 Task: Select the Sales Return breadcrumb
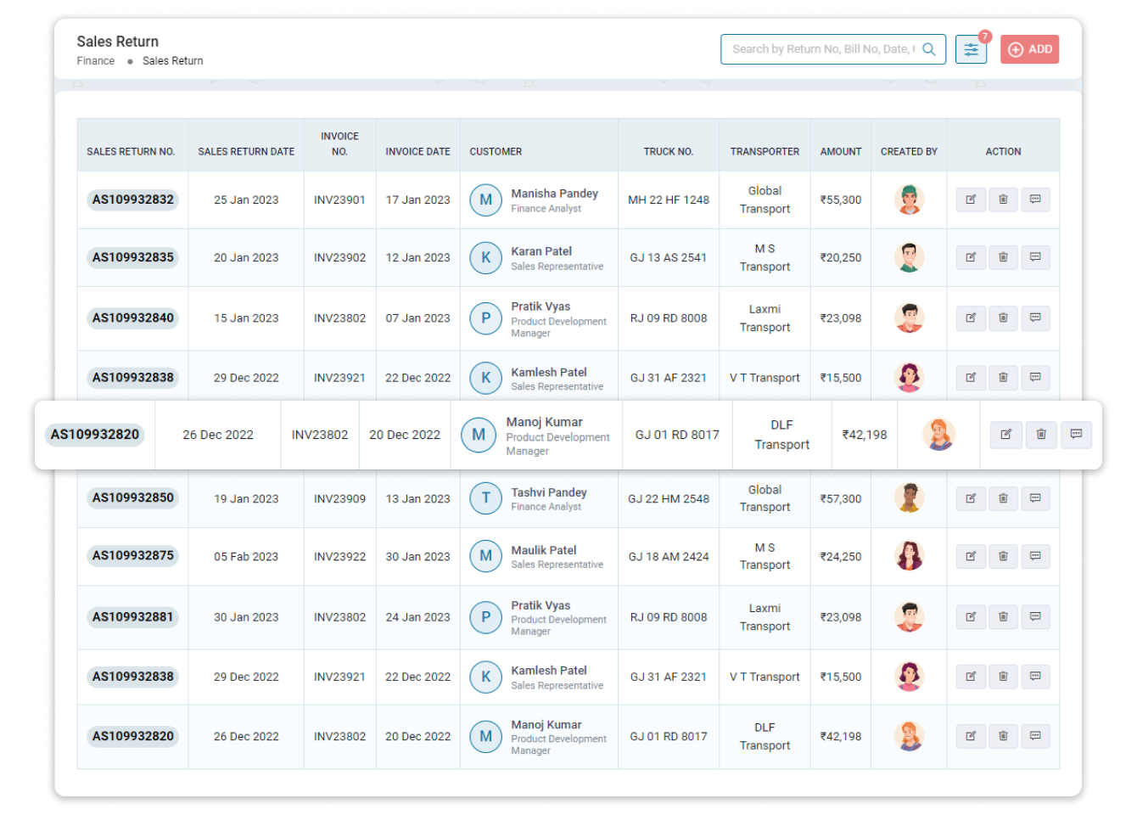click(172, 60)
